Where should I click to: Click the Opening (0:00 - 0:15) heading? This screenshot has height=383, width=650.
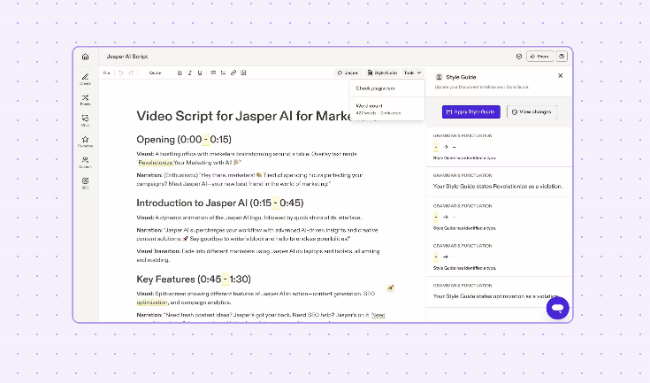point(184,139)
